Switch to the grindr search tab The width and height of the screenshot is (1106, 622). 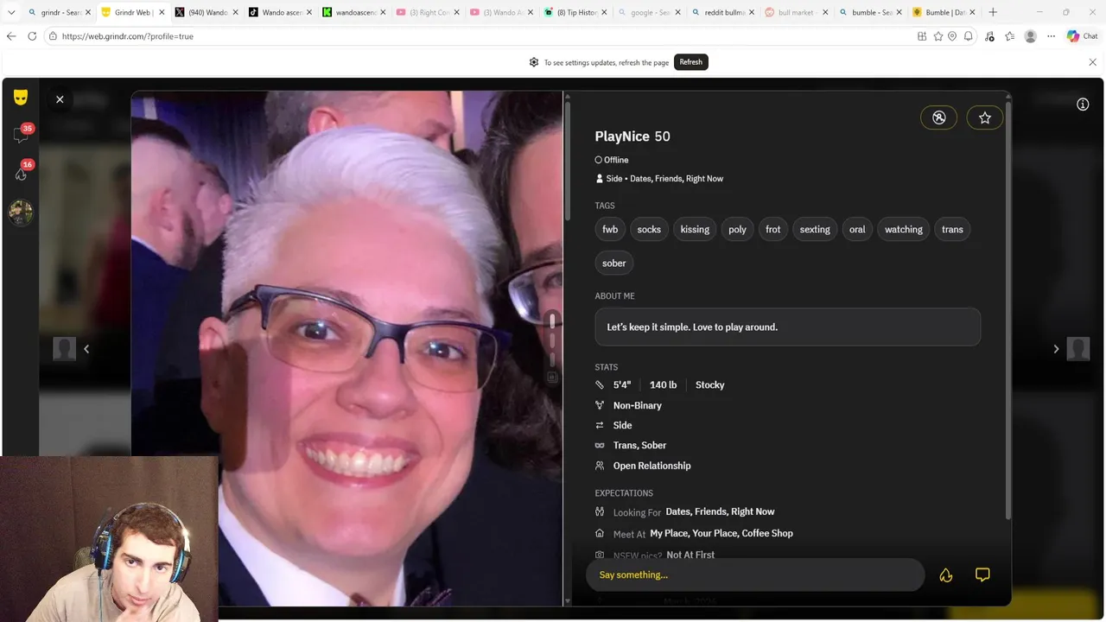pos(60,12)
